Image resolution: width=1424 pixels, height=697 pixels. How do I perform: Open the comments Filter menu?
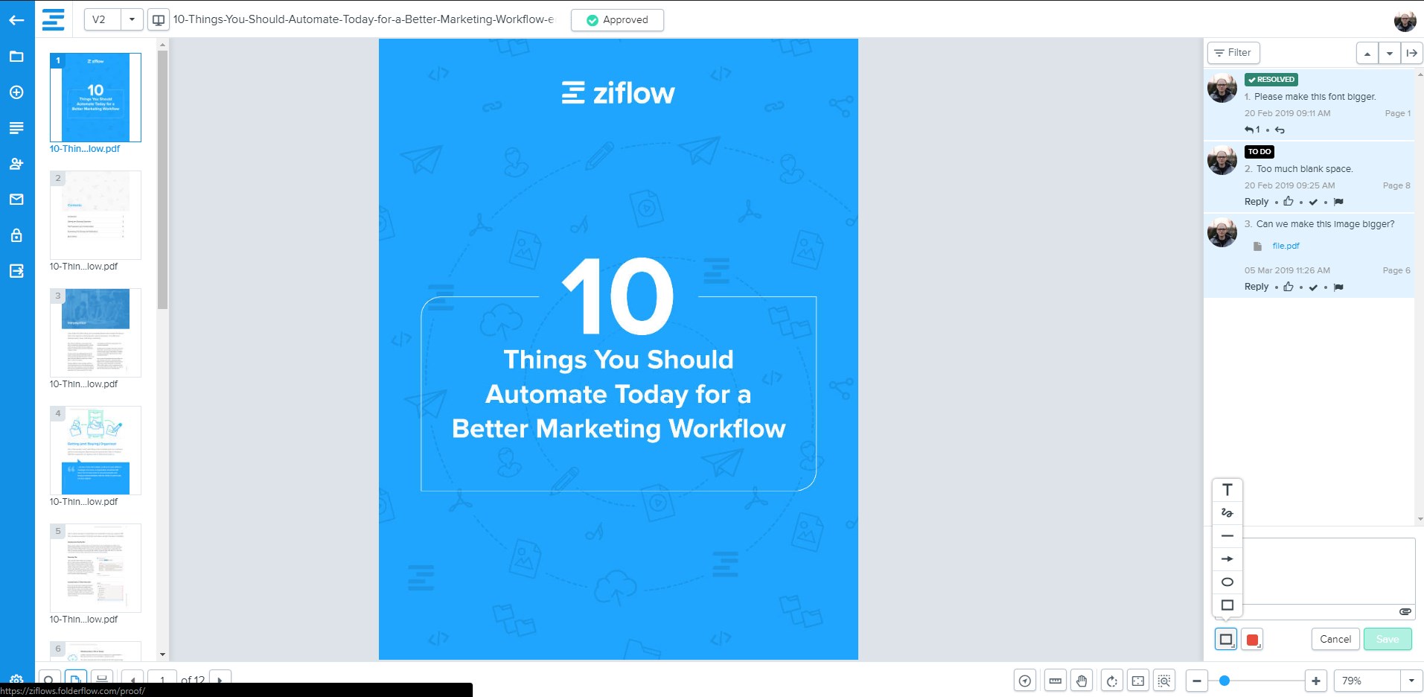coord(1233,53)
